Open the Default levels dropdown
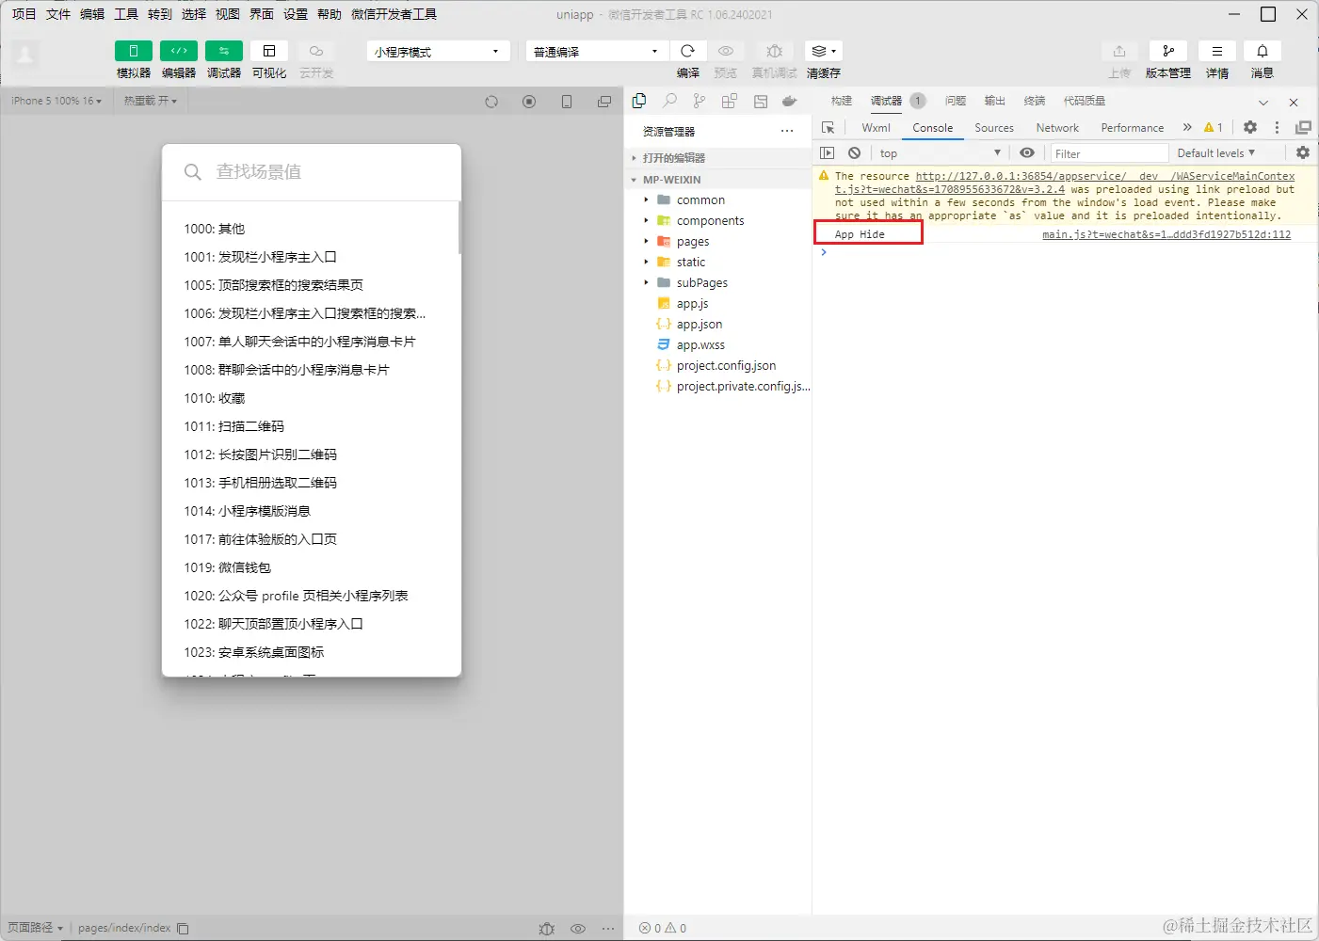The width and height of the screenshot is (1319, 941). click(x=1215, y=153)
